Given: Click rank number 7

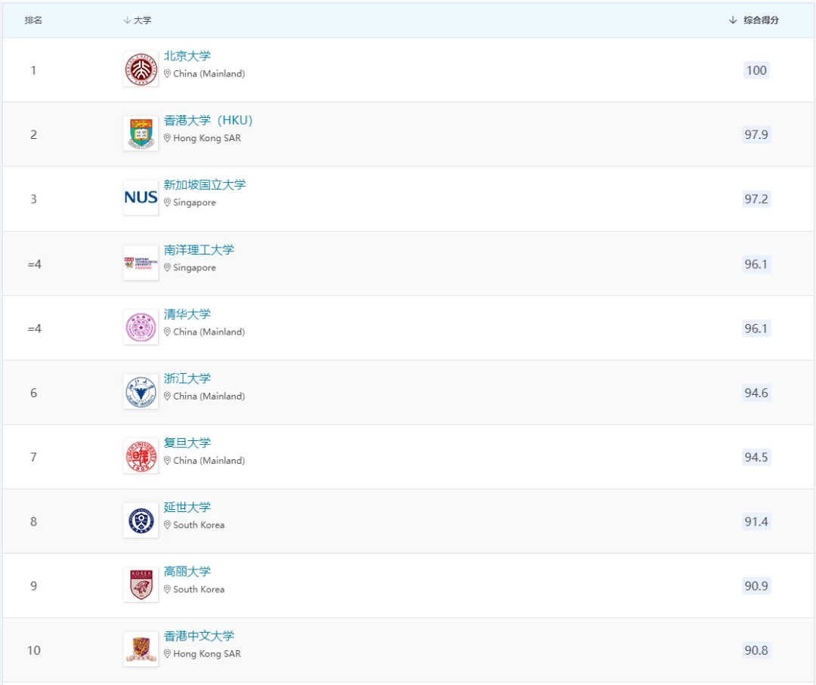Looking at the screenshot, I should [x=33, y=457].
